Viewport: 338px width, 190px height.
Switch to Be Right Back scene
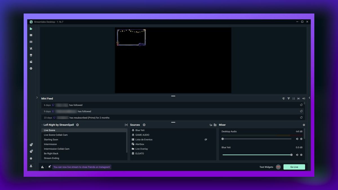(x=84, y=153)
